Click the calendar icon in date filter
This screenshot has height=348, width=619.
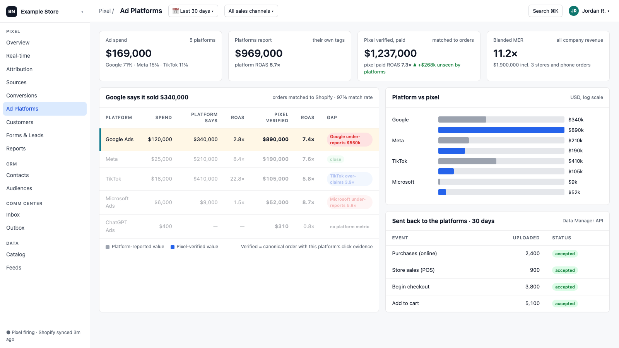[175, 11]
